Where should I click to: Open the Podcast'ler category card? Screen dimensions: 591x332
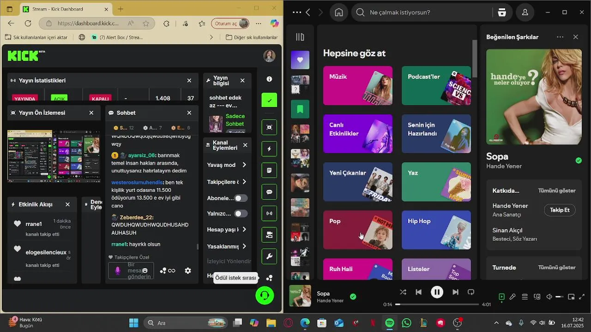pos(436,85)
